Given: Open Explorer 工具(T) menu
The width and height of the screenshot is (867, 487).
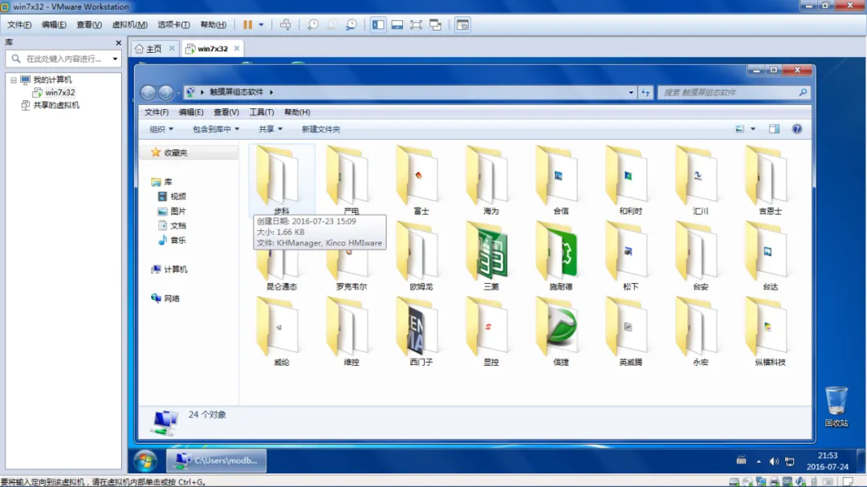Looking at the screenshot, I should click(x=262, y=112).
